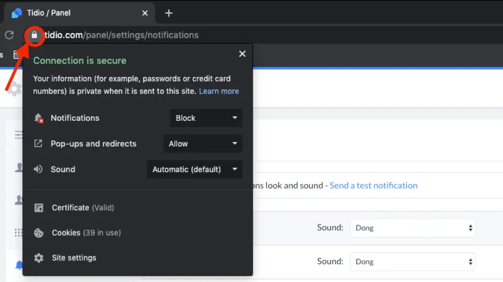The height and width of the screenshot is (282, 503).
Task: Close the Connection is secure popup
Action: coord(242,54)
